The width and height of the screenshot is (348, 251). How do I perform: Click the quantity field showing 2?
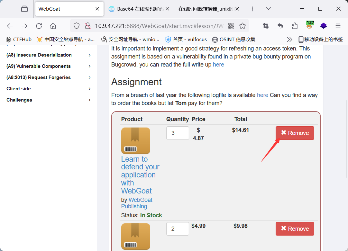coord(178,229)
